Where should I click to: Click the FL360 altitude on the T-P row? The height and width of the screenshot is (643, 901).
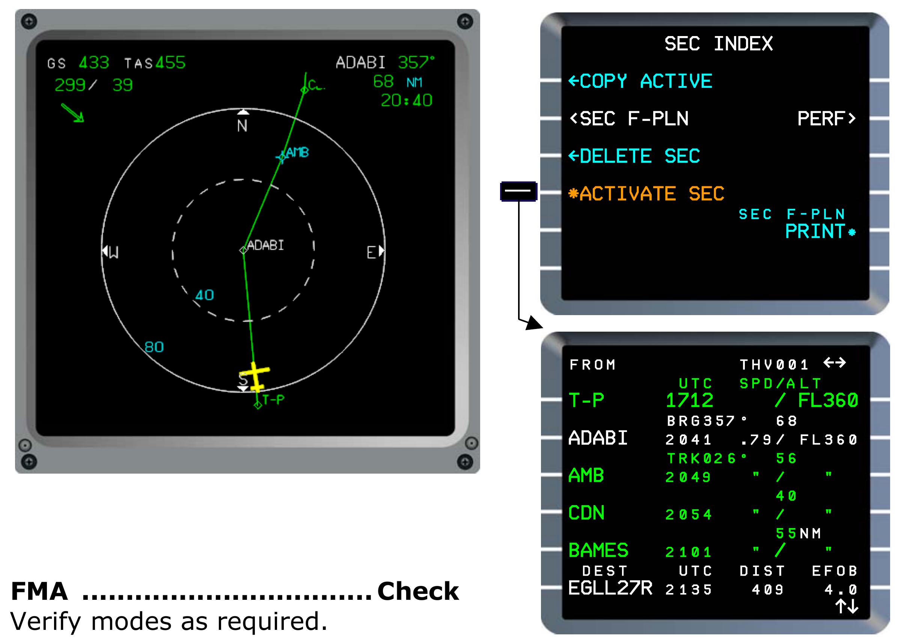coord(828,400)
